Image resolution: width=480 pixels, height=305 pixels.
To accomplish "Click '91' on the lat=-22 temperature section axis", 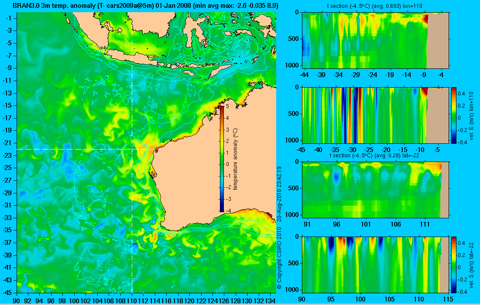I will tap(307, 224).
